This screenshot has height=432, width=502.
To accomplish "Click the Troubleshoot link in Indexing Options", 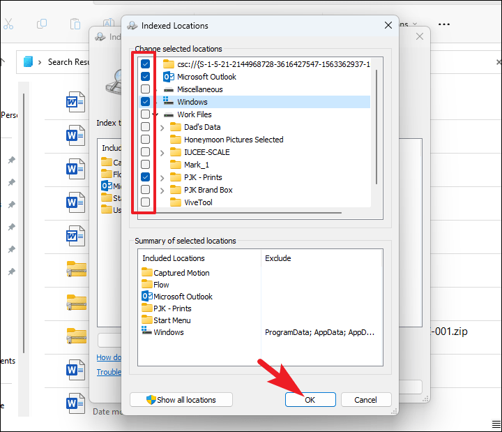I will 109,372.
